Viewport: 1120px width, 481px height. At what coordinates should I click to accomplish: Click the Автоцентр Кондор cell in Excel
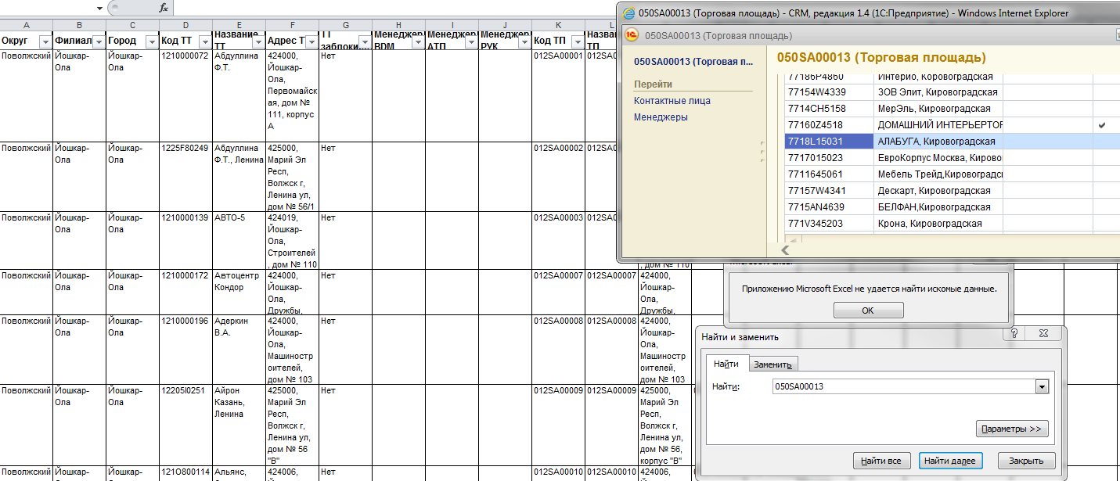tap(239, 292)
